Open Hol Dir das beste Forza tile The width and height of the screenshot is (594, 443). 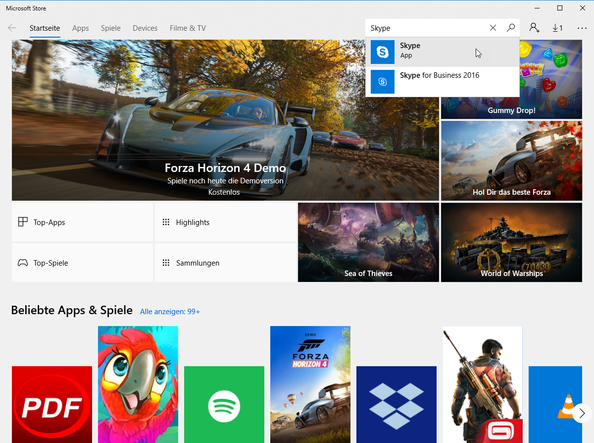pos(511,161)
